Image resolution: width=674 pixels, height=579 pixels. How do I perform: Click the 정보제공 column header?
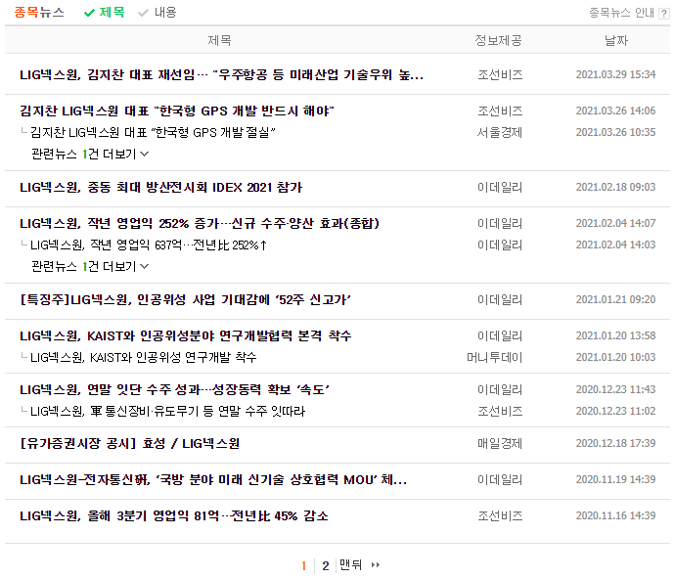pos(498,40)
